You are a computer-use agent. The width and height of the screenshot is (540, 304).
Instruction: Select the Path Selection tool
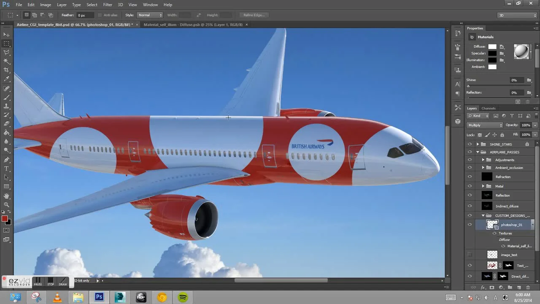[6, 178]
